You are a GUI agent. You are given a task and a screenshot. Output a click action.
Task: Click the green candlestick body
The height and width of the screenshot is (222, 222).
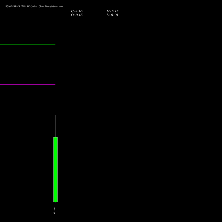pos(55,170)
